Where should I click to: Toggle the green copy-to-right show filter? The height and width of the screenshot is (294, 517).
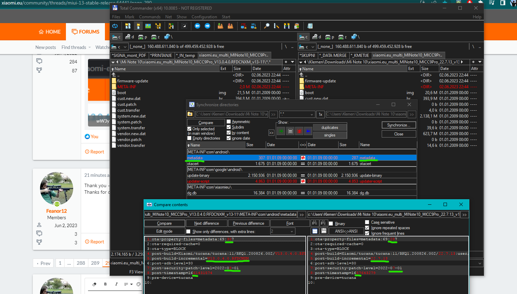point(281,131)
